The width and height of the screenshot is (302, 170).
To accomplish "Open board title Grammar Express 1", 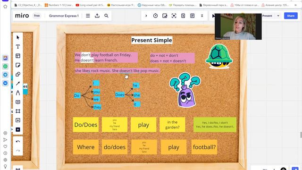I will point(64,16).
